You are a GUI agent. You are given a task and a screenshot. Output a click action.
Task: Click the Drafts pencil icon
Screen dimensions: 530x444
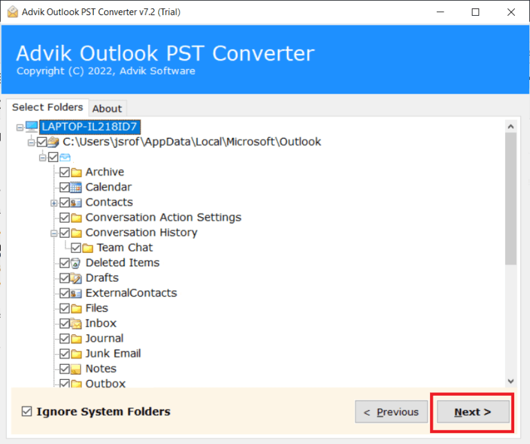(77, 279)
